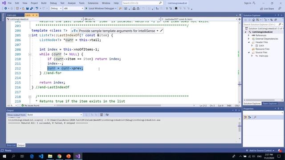The width and height of the screenshot is (285, 160).
Task: Collapse the Source Files folder
Action: pos(249,52)
